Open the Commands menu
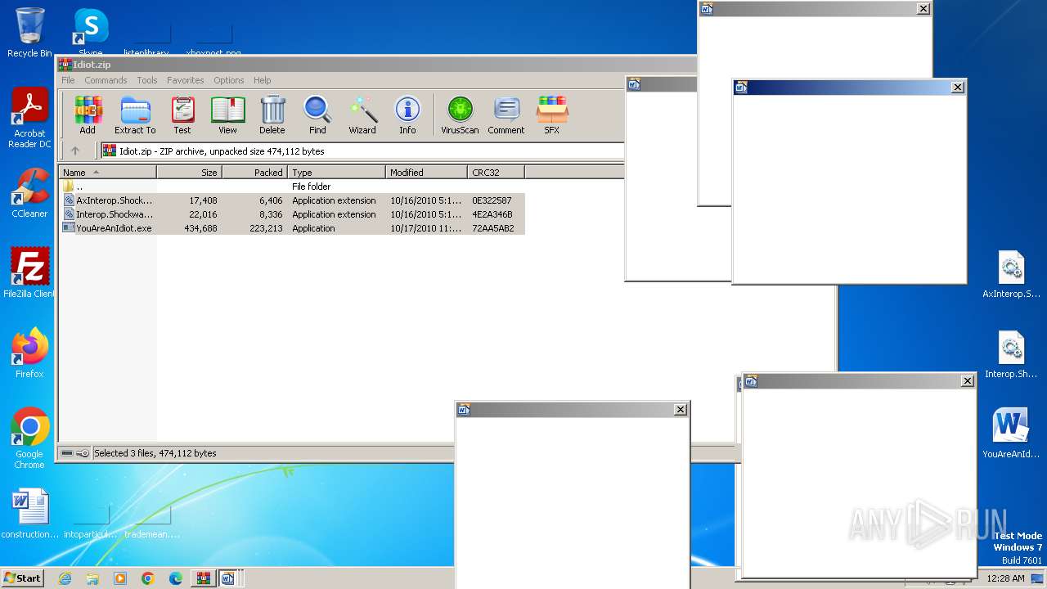This screenshot has width=1047, height=589. point(106,80)
